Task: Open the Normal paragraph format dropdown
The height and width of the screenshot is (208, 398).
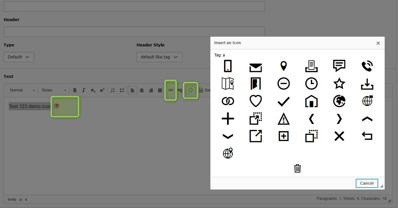Action: tap(22, 90)
